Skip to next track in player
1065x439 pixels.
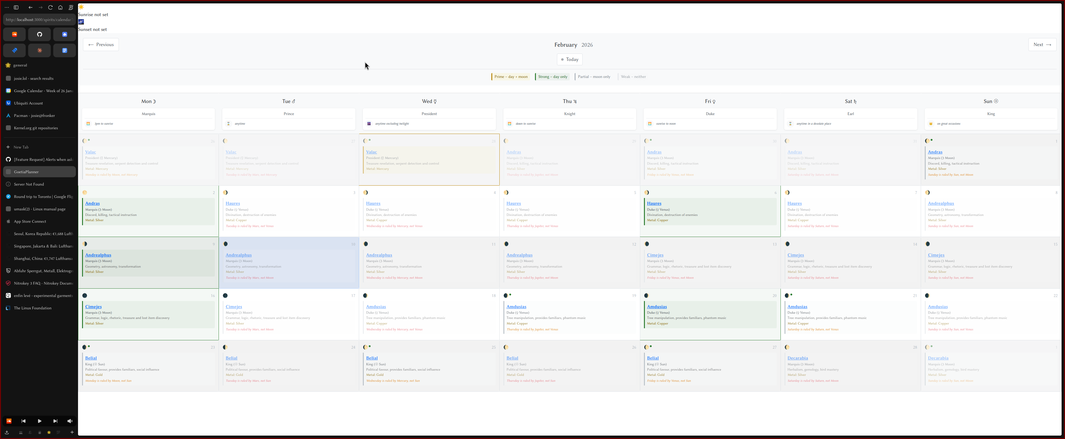[55, 421]
